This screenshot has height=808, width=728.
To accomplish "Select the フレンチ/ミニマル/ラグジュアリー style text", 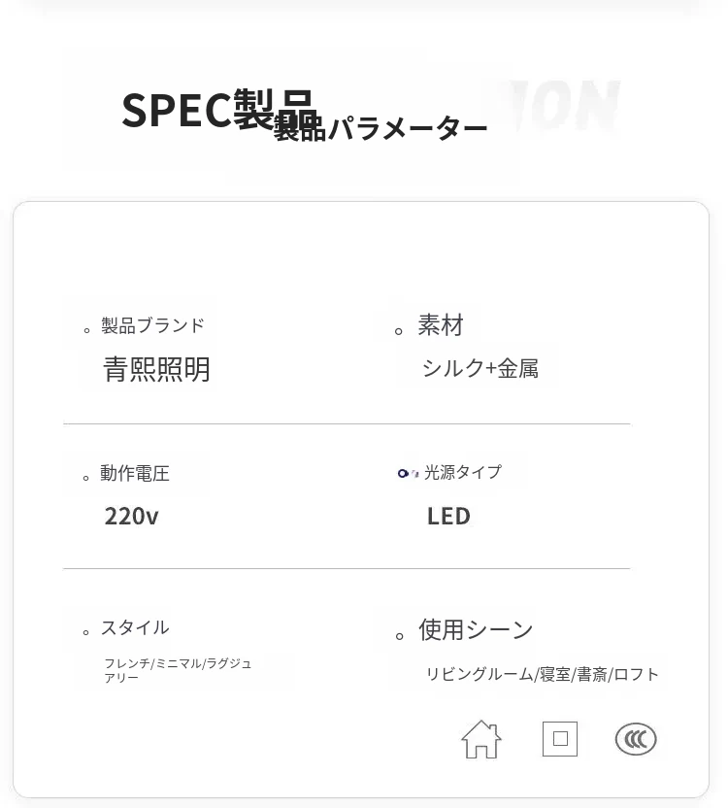I will coord(178,670).
